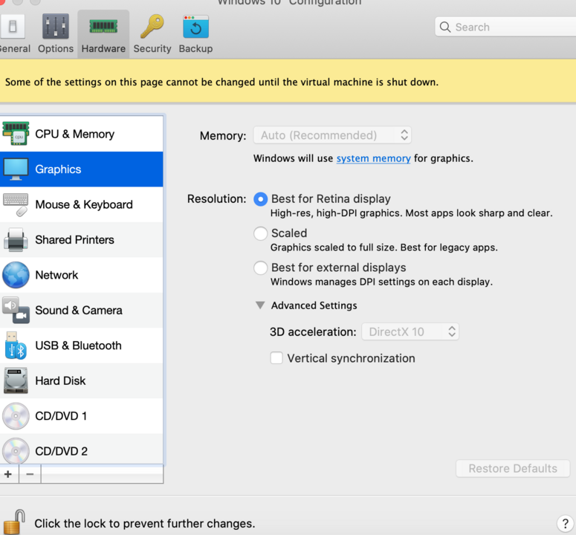Switch to the Options tab
Viewport: 576px width, 535px height.
pyautogui.click(x=56, y=33)
